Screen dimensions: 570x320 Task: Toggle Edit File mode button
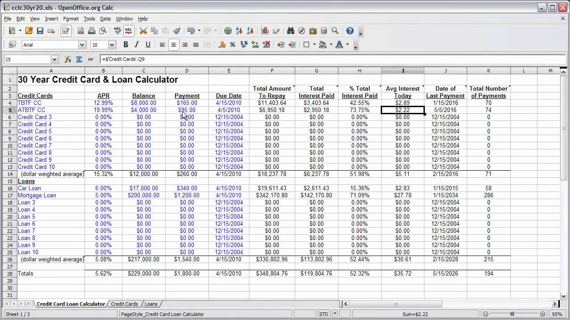(x=66, y=31)
